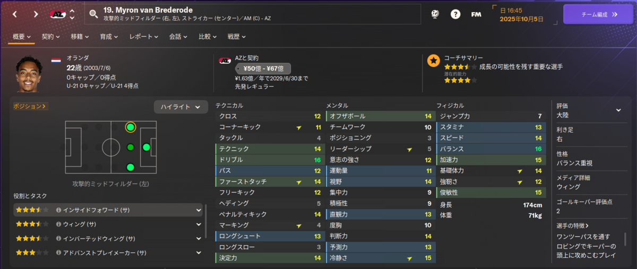637x269 pixels.
Task: Click the チーム編成 button
Action: tap(598, 14)
